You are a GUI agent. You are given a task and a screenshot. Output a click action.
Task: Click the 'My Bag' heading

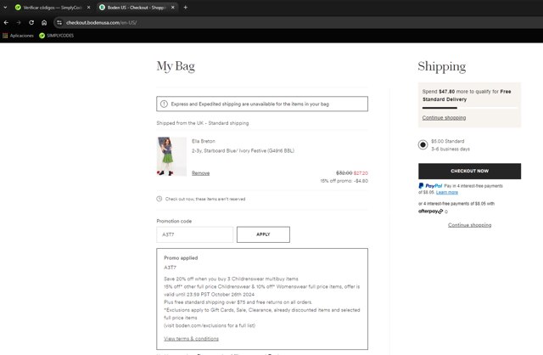point(176,66)
